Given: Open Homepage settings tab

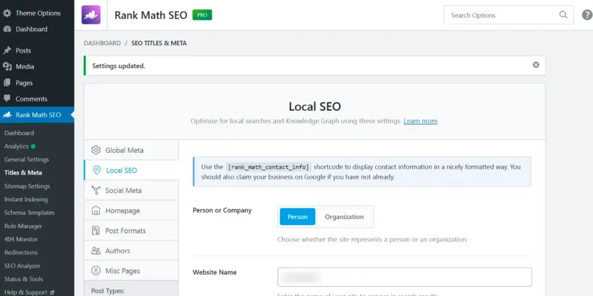Looking at the screenshot, I should point(131,210).
